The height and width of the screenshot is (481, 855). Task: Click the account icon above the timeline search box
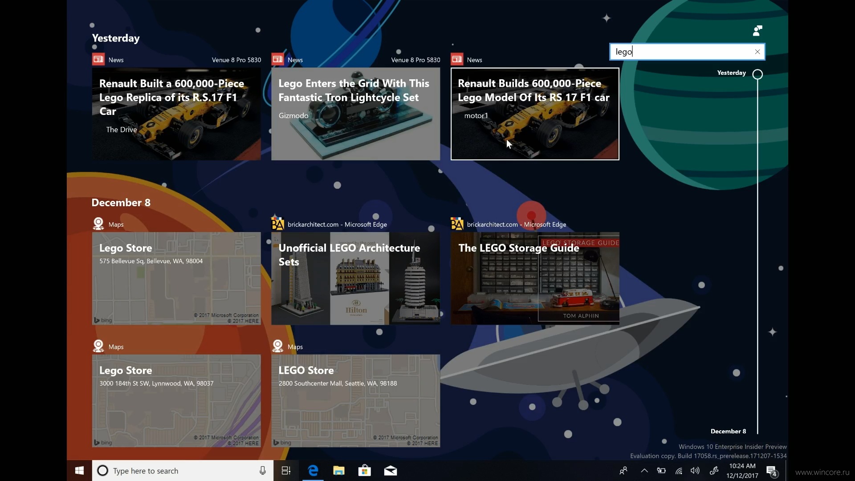click(x=757, y=31)
